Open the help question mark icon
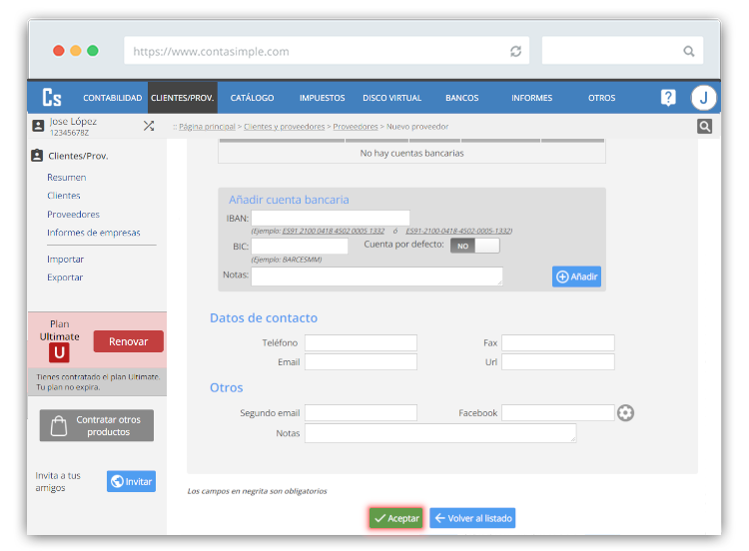Viewport: 749px width, 551px height. [668, 98]
